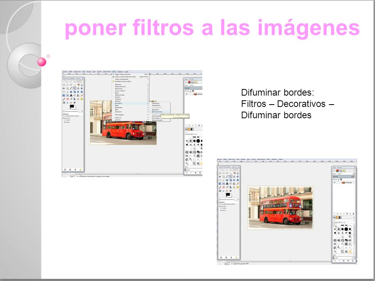Switch to Patterns tab in result brushes dock
The width and height of the screenshot is (375, 281).
pos(337,217)
